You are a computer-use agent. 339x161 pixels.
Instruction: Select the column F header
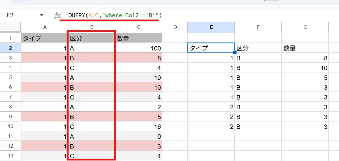tap(258, 27)
